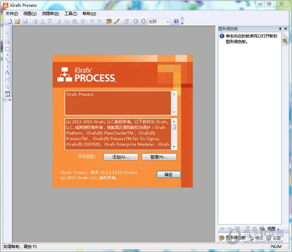The width and height of the screenshot is (292, 252).
Task: Switch to the 主题 tab
Action: coord(274,238)
